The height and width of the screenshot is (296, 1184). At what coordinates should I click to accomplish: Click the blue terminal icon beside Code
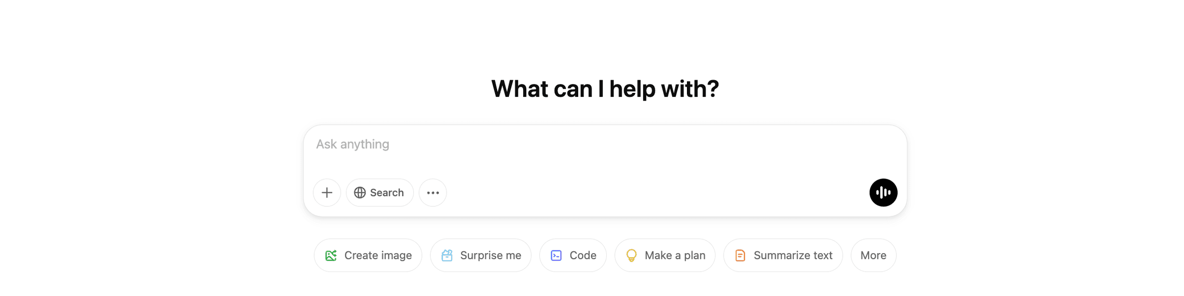pos(556,255)
